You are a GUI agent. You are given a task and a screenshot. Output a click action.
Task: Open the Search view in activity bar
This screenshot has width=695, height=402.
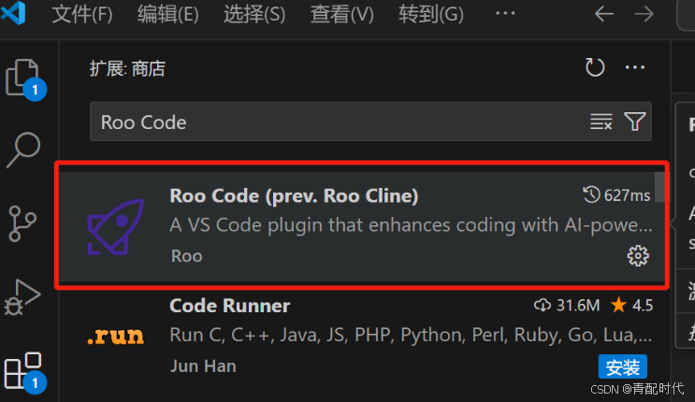pos(23,150)
